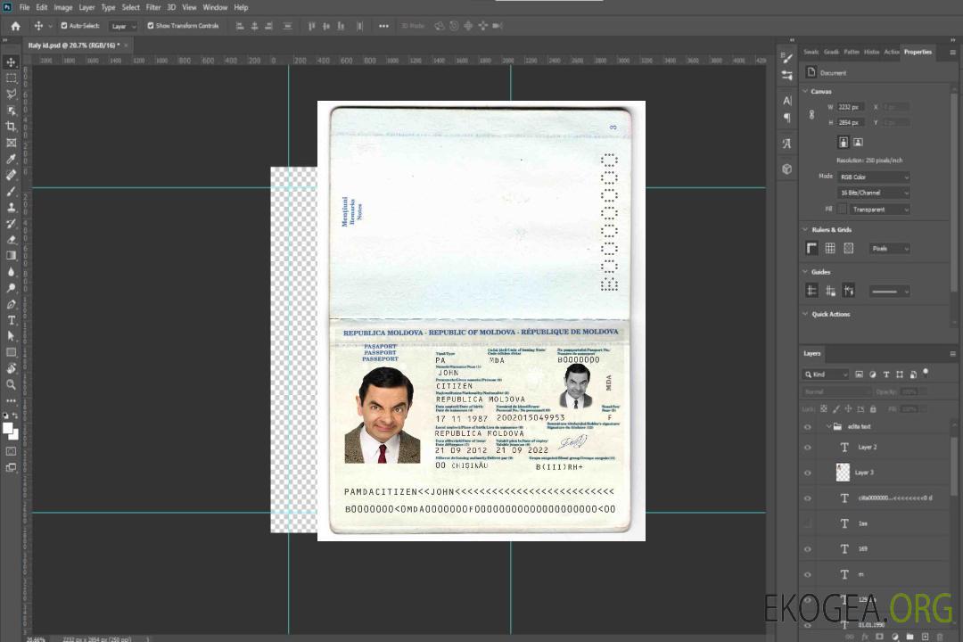Select the Pen tool
Image resolution: width=963 pixels, height=642 pixels.
(11, 304)
